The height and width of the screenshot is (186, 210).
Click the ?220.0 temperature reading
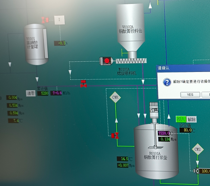[163, 133]
